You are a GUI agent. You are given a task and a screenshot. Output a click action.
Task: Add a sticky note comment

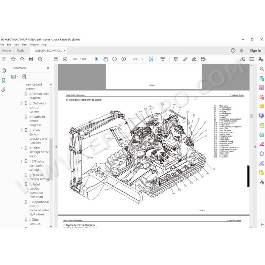point(176,59)
